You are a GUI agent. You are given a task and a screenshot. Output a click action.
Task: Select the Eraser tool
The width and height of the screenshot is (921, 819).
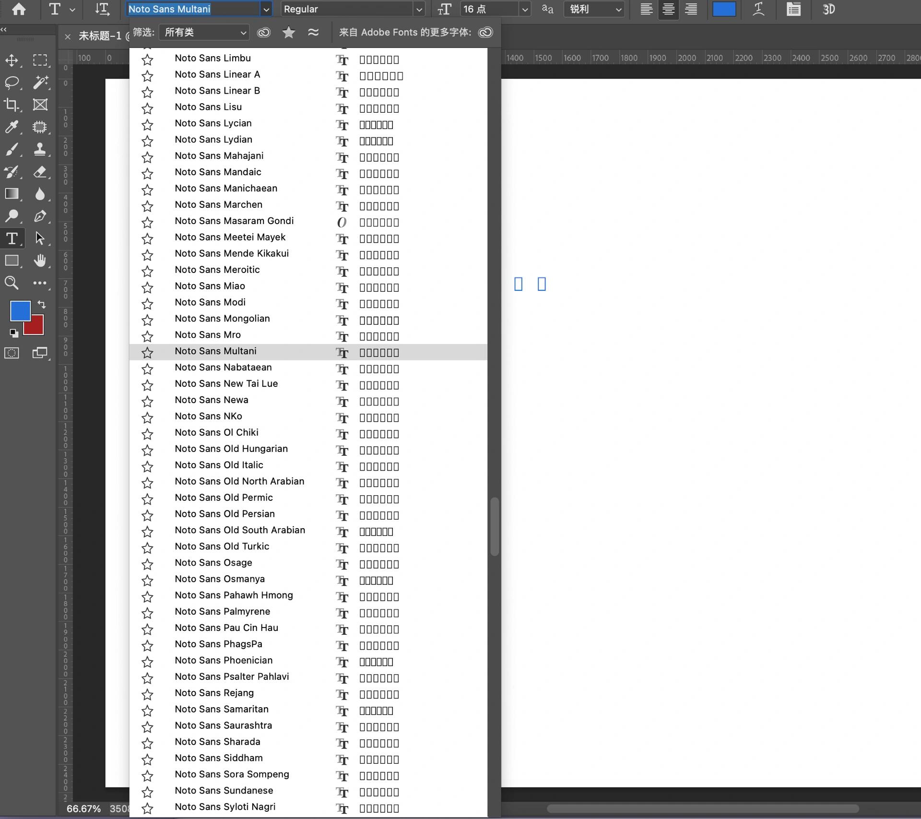[x=40, y=171]
